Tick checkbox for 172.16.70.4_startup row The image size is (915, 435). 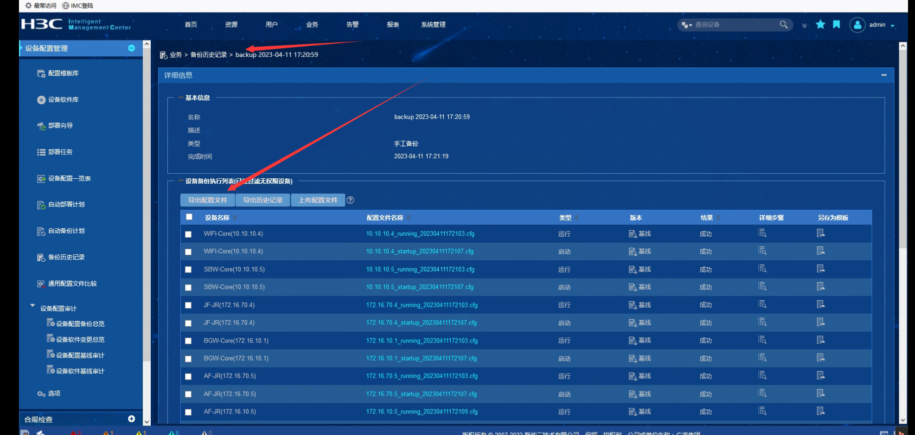click(188, 323)
